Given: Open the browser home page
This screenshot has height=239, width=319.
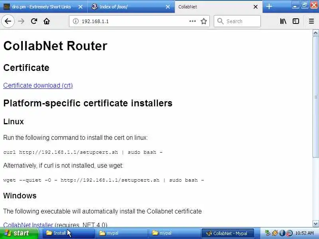Looking at the screenshot, I should [x=47, y=21].
